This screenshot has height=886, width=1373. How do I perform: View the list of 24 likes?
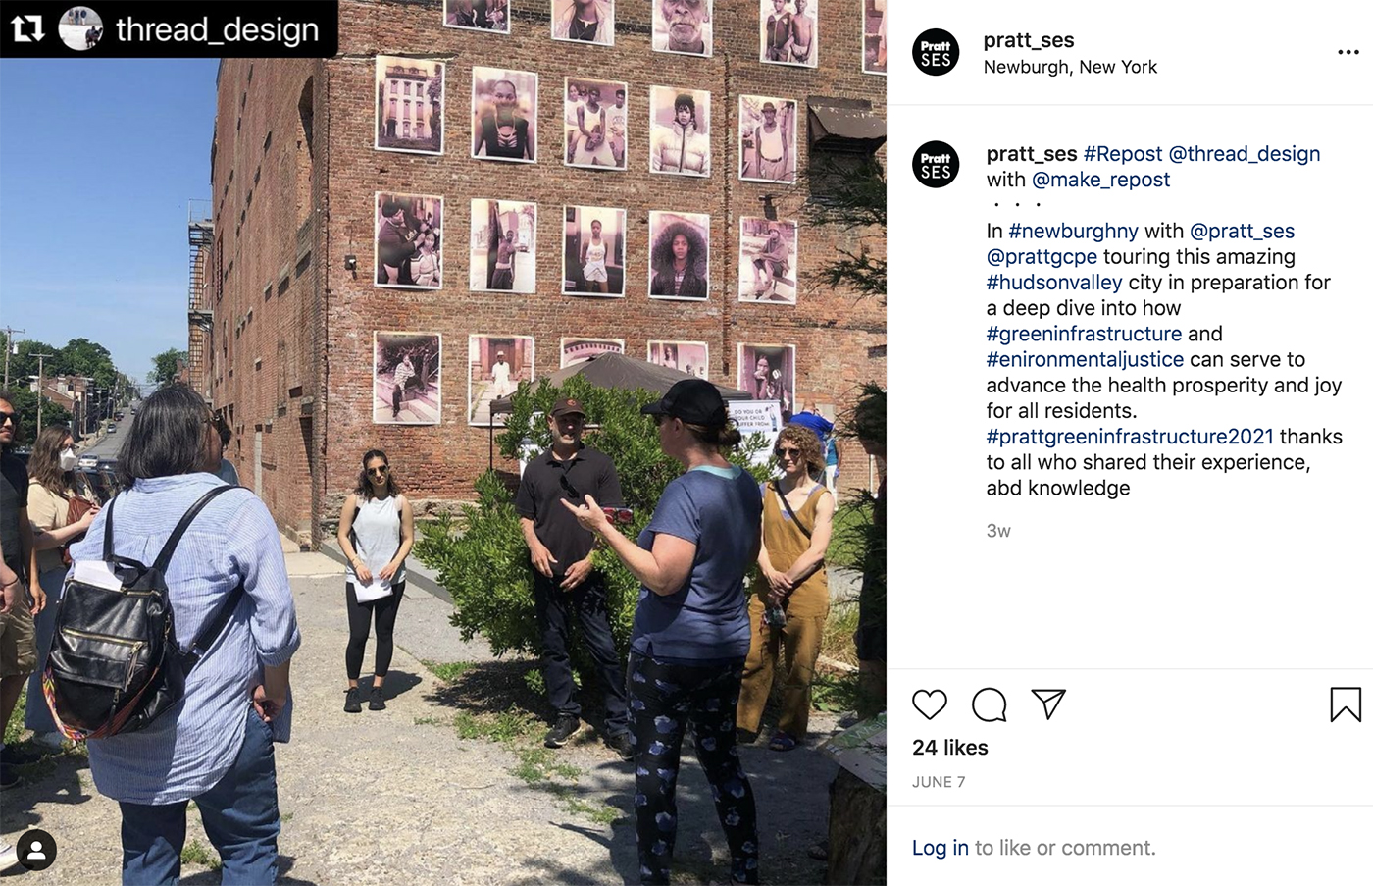tap(950, 748)
